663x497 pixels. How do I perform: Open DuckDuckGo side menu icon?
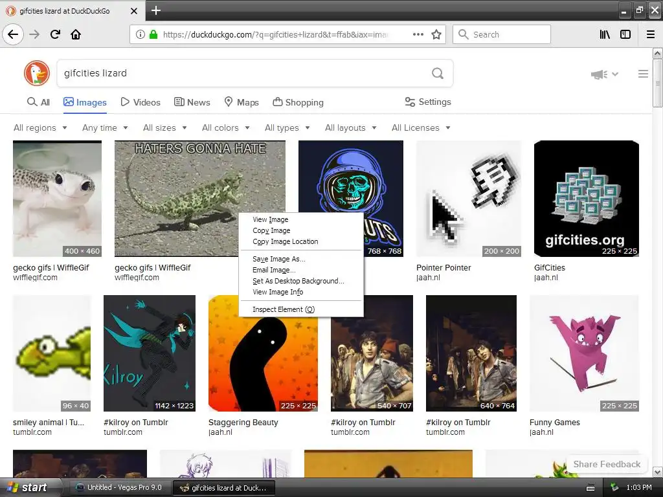(x=643, y=74)
